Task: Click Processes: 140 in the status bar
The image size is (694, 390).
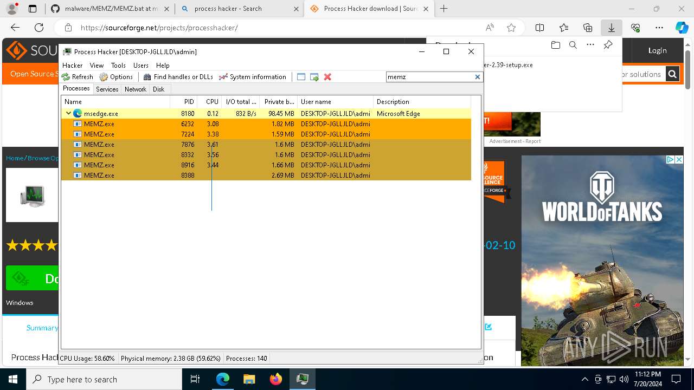Action: click(247, 359)
